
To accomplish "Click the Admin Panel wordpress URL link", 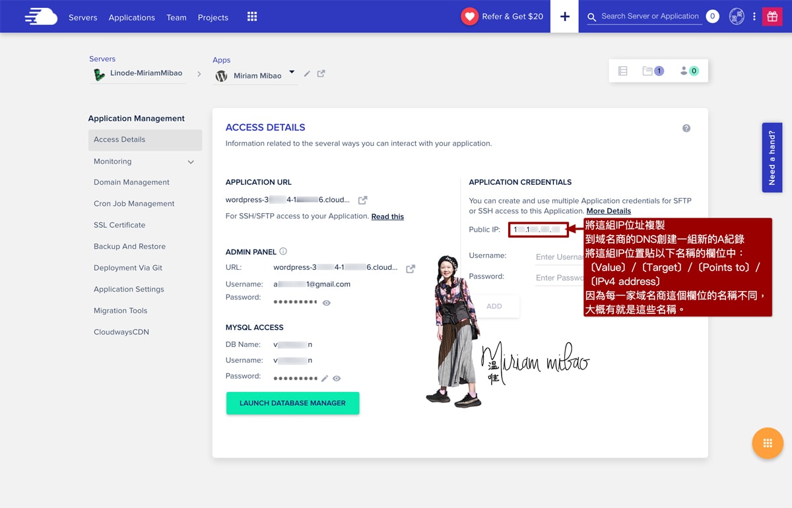I will tap(335, 268).
